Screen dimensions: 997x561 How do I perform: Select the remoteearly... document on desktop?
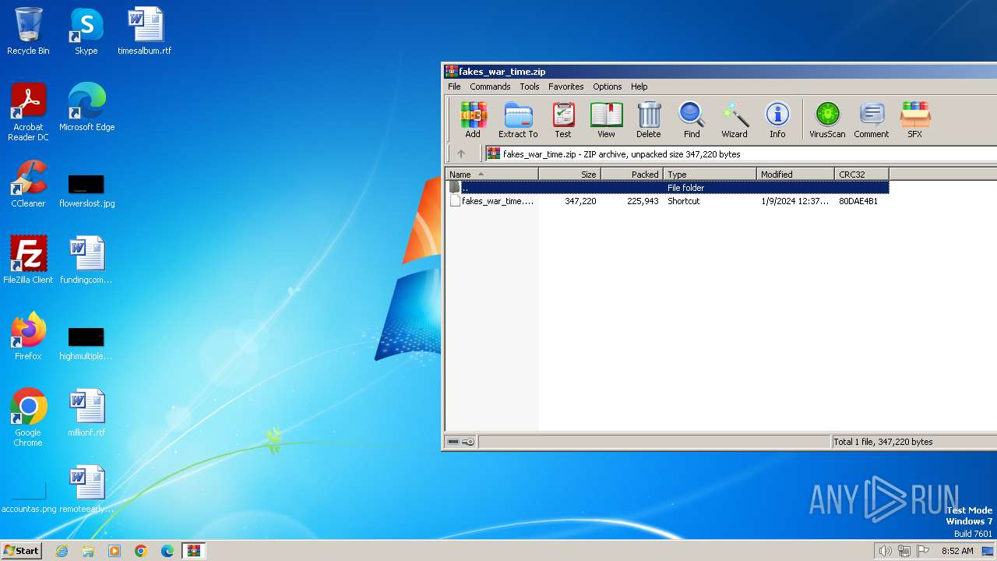click(86, 489)
